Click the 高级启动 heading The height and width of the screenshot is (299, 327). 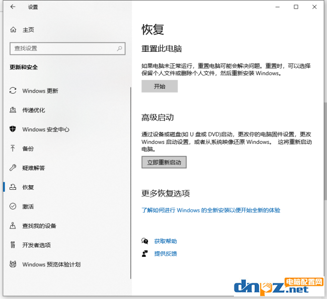[x=157, y=117]
